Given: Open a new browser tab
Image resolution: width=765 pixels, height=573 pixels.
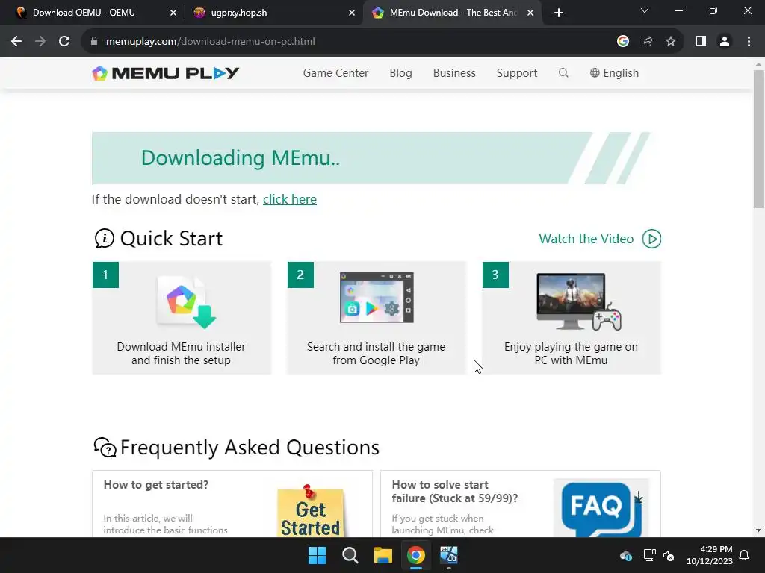Looking at the screenshot, I should (x=559, y=13).
